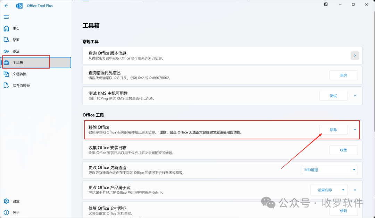Click the convert icon beside 文档转换
This screenshot has height=218, width=375.
tap(7, 74)
